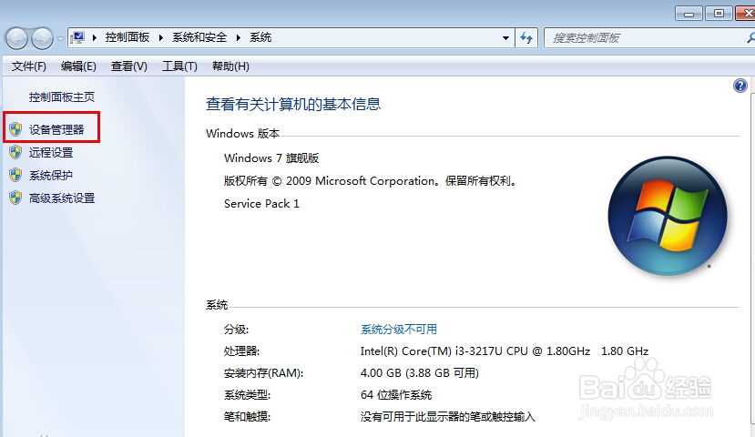Click the 没有可用于此显示器的笔或触控输入 text

448,417
